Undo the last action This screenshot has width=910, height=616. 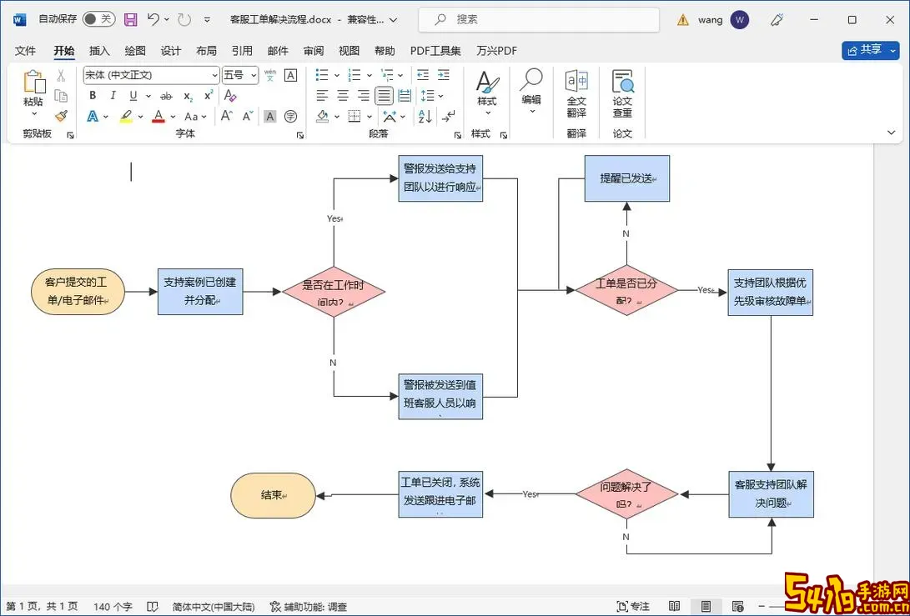[x=153, y=20]
